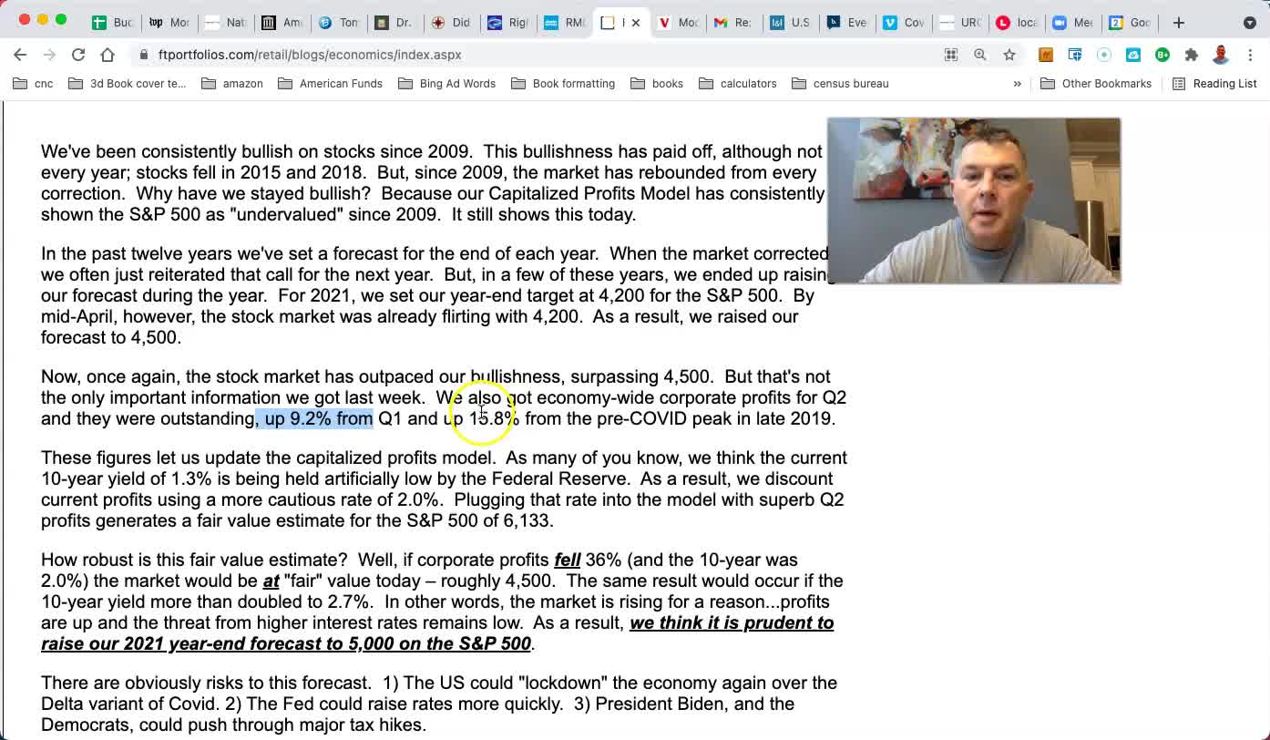The width and height of the screenshot is (1270, 740).
Task: Switch to the first Buc spreadsheet tab
Action: click(x=111, y=22)
